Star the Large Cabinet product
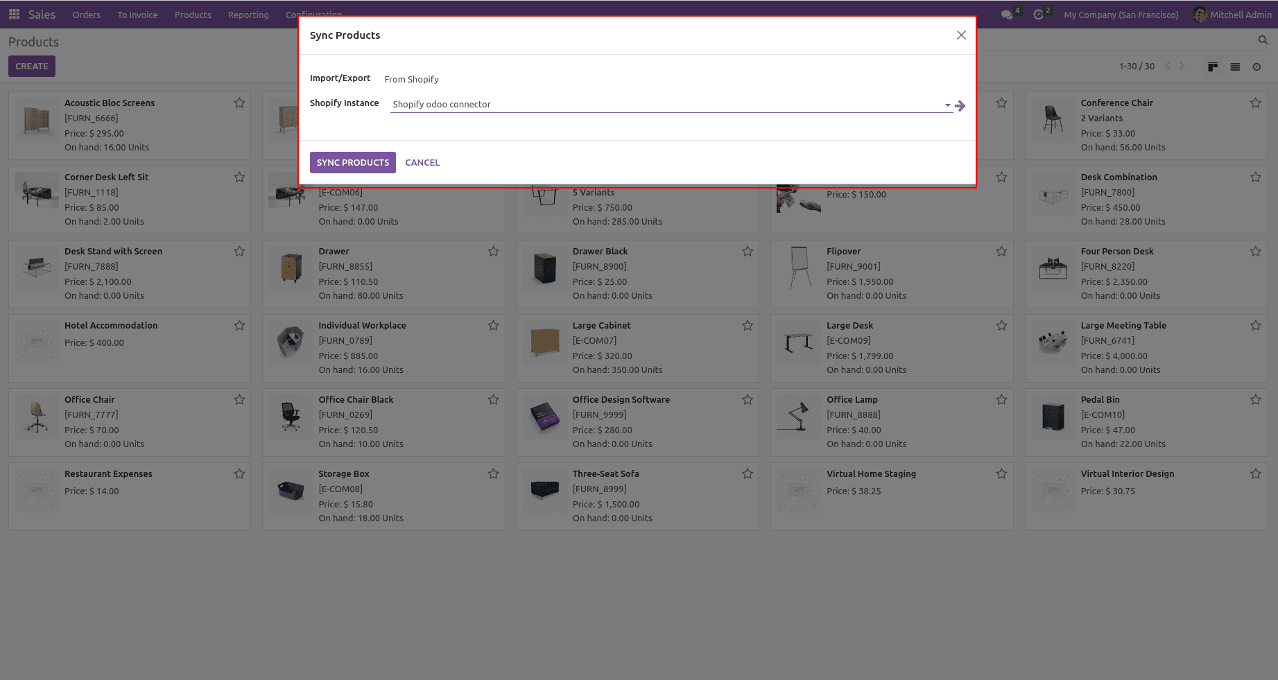The image size is (1278, 680). pos(748,325)
